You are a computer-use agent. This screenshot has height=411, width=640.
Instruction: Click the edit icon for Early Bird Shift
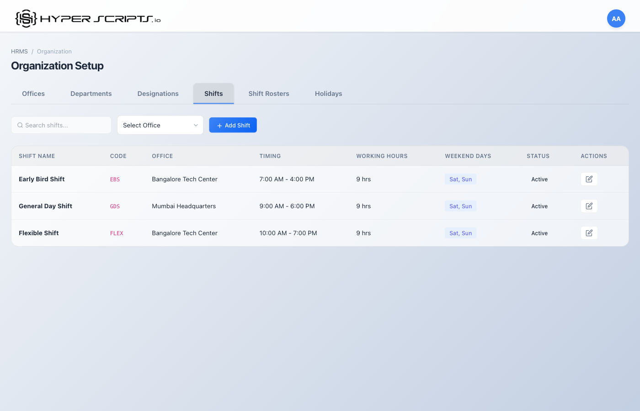589,179
